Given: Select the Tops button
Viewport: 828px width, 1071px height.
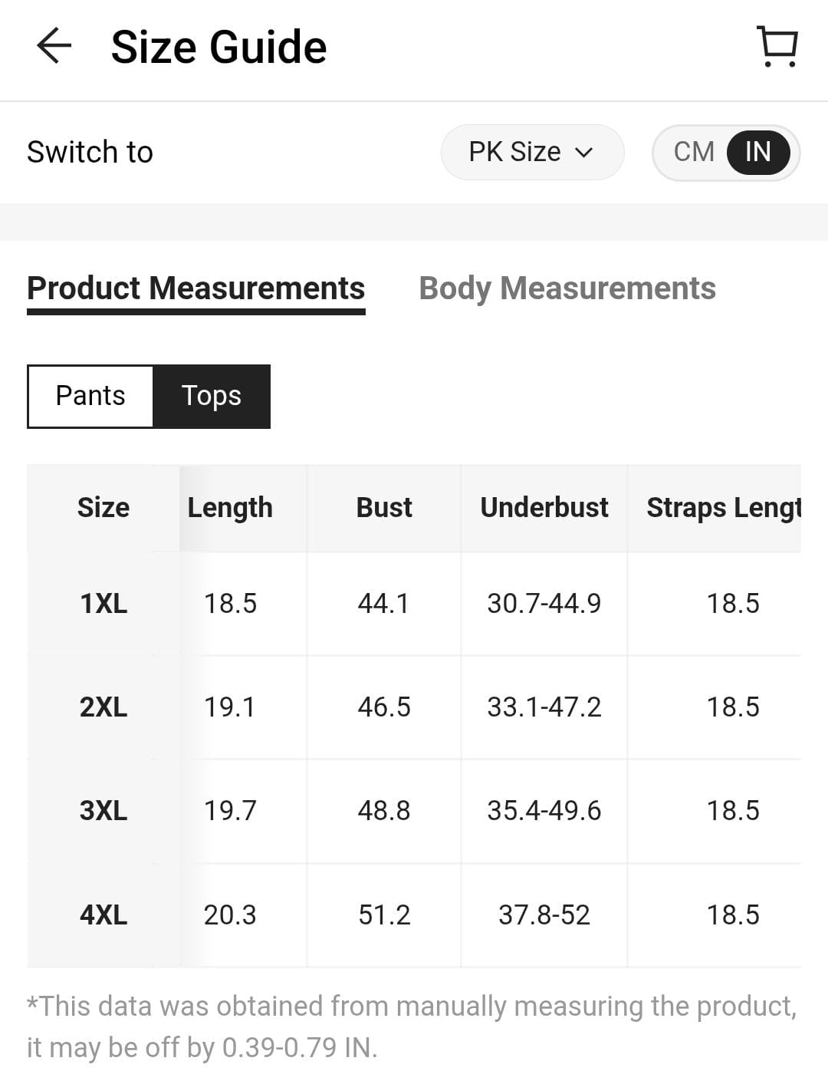Looking at the screenshot, I should [x=212, y=396].
